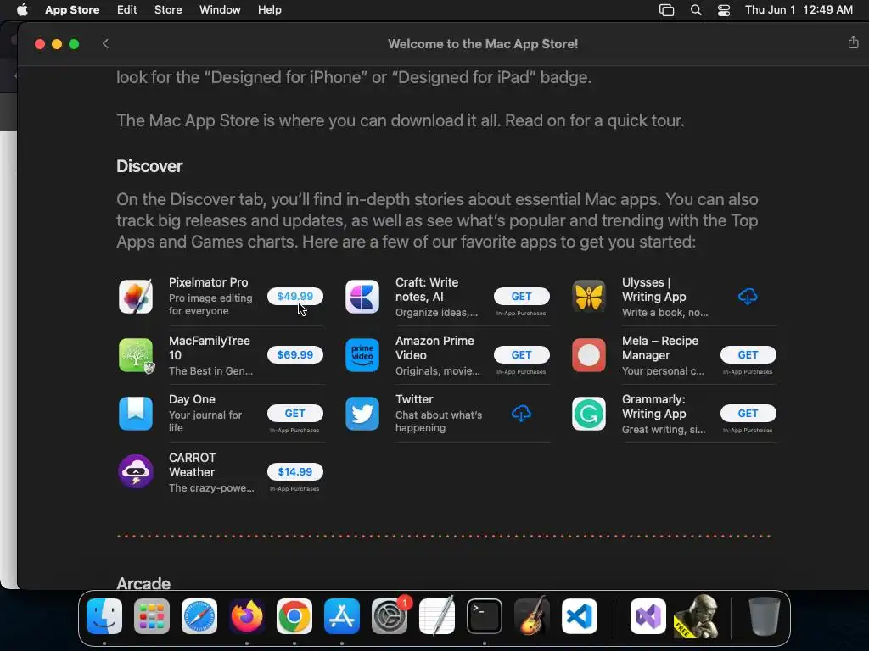Redownload Ulysses via the cloud icon
The height and width of the screenshot is (651, 869).
click(x=748, y=297)
